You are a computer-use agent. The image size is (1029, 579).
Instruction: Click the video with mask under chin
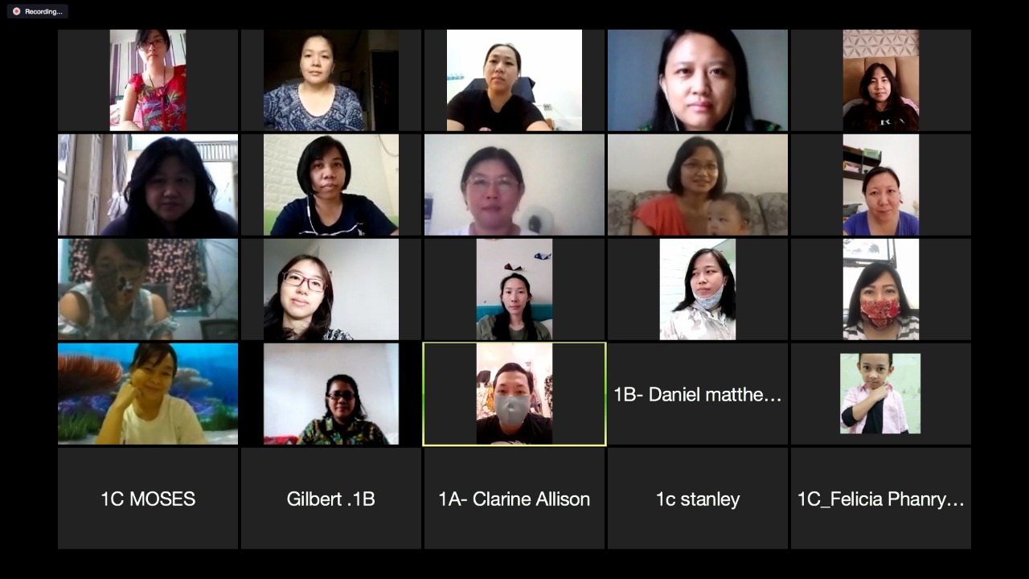coord(698,289)
